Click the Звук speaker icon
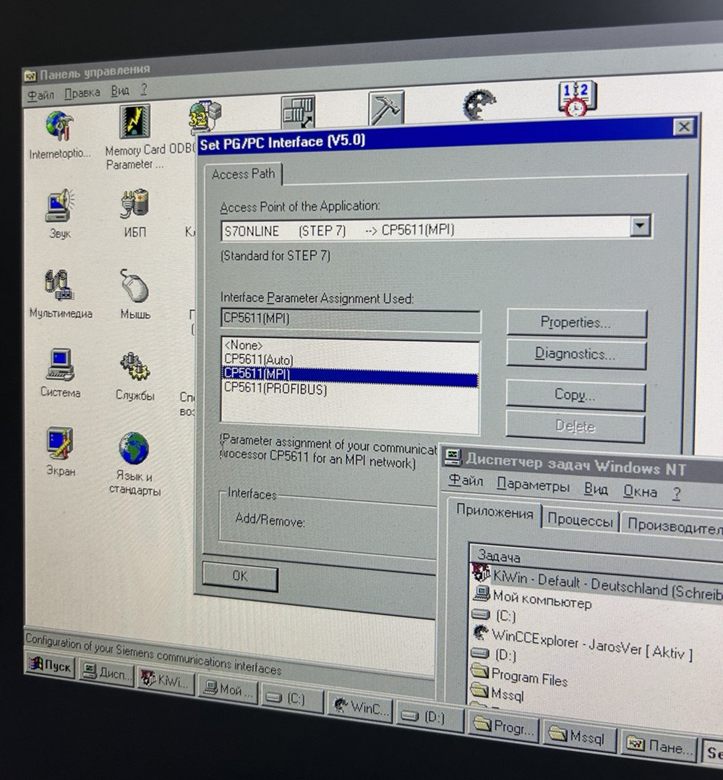723x780 pixels. (x=59, y=205)
